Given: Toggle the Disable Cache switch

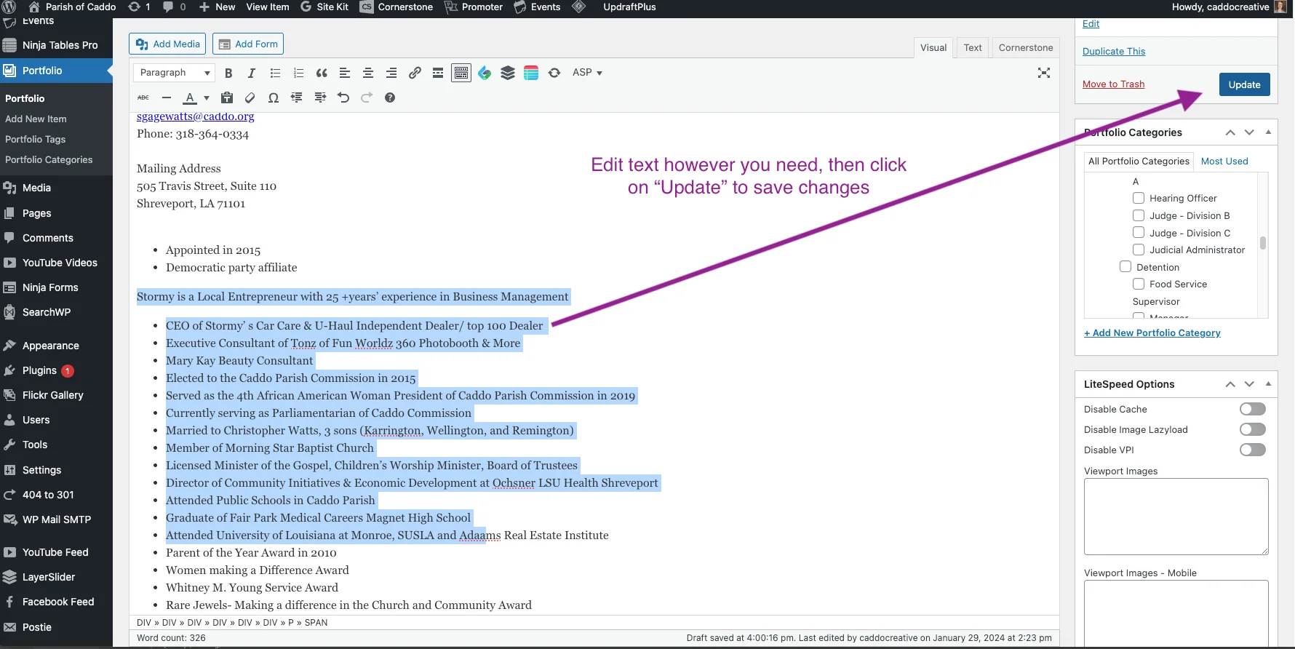Looking at the screenshot, I should point(1252,409).
